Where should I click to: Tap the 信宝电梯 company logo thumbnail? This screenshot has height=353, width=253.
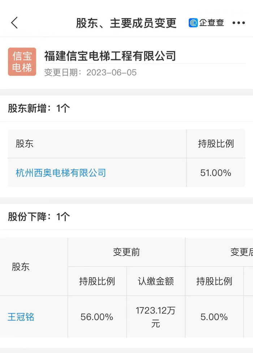(22, 62)
